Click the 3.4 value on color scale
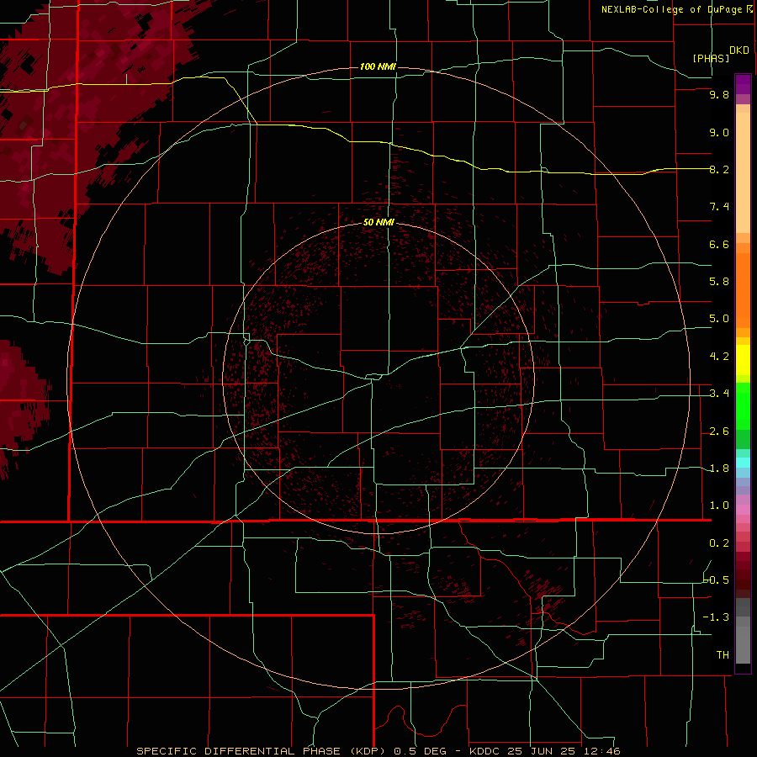 tap(719, 394)
